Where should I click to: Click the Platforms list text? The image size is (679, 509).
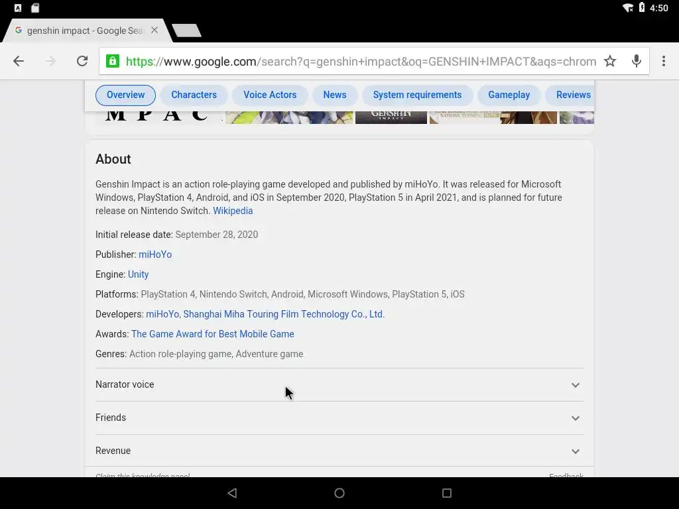coord(302,294)
